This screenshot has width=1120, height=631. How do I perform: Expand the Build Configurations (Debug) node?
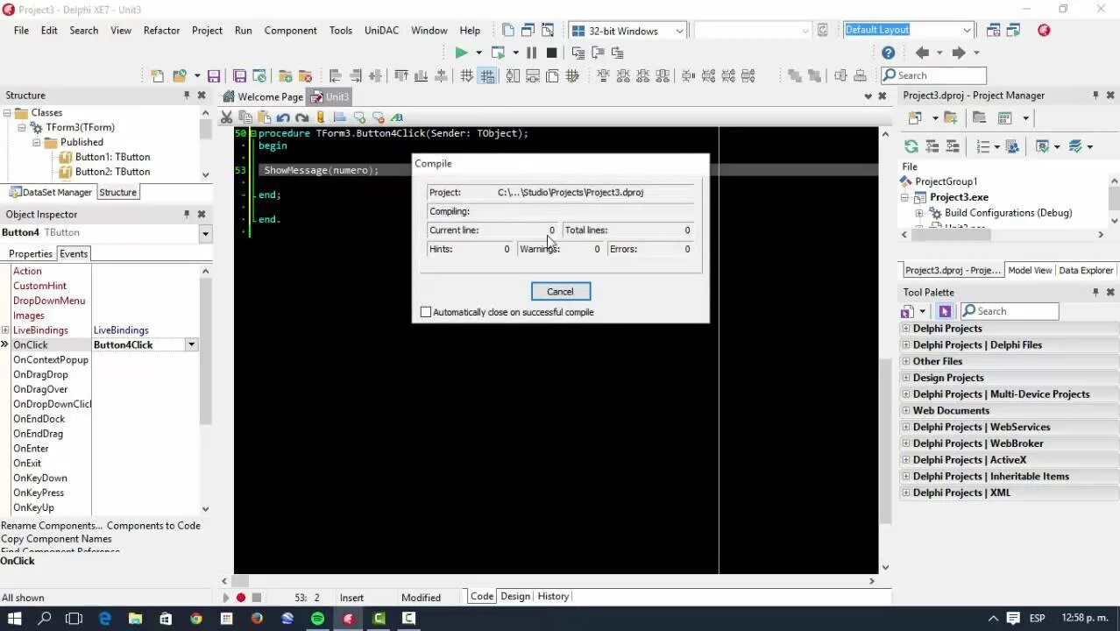919,213
